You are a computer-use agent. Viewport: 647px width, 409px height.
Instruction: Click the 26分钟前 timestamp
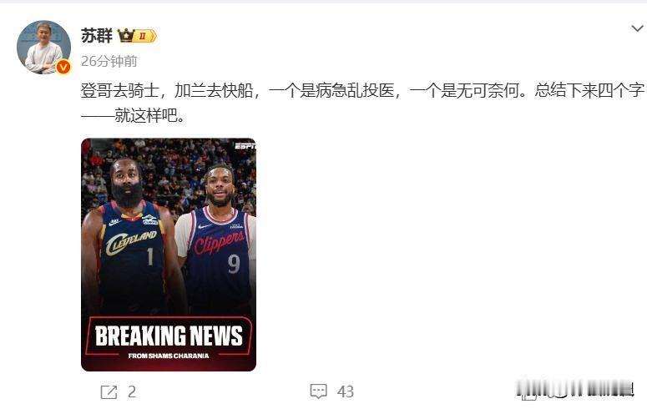click(109, 61)
